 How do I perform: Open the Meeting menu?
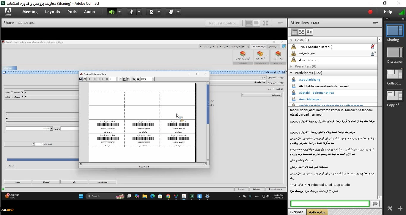point(30,12)
